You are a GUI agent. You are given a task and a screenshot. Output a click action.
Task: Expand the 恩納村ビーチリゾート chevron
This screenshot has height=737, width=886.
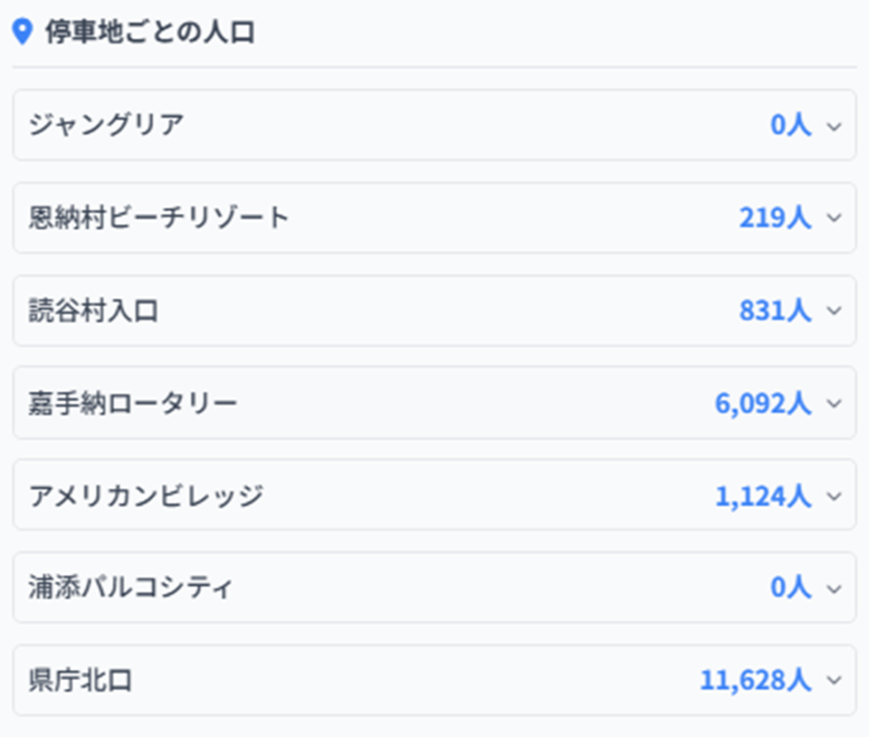click(x=834, y=218)
